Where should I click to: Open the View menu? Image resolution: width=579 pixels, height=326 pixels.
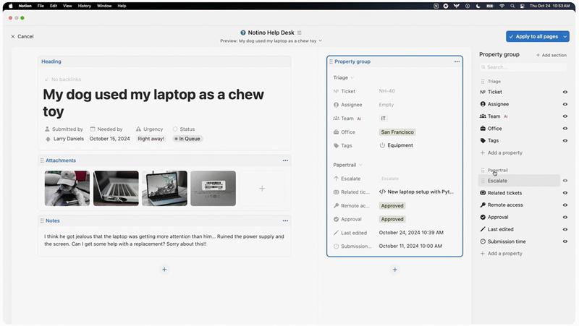coord(67,6)
